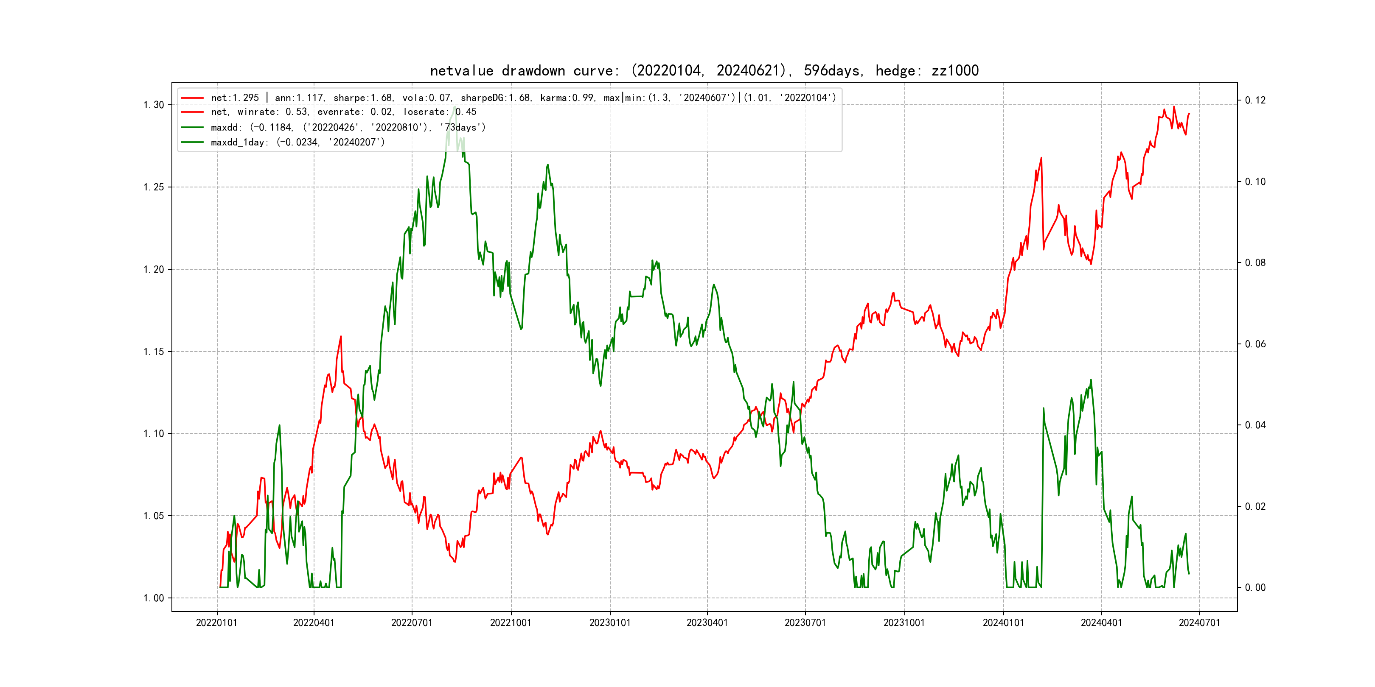The image size is (1375, 687).
Task: Click the x-axis label 20230701
Action: [x=805, y=623]
